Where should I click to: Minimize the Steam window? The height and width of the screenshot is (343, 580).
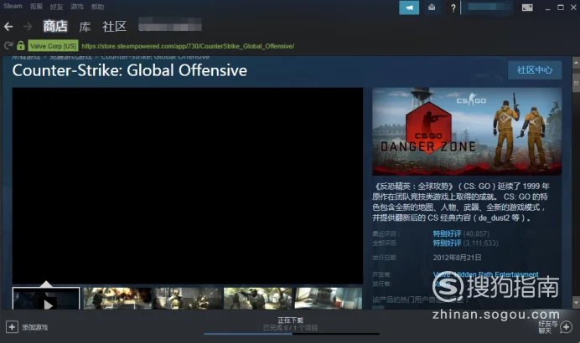click(x=547, y=8)
